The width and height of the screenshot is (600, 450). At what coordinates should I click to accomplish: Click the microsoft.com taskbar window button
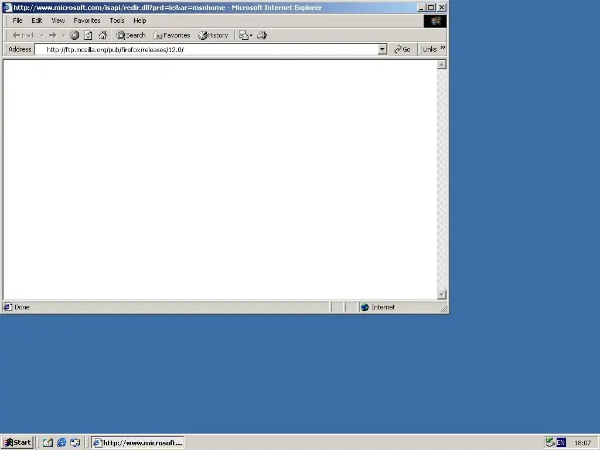coord(138,443)
